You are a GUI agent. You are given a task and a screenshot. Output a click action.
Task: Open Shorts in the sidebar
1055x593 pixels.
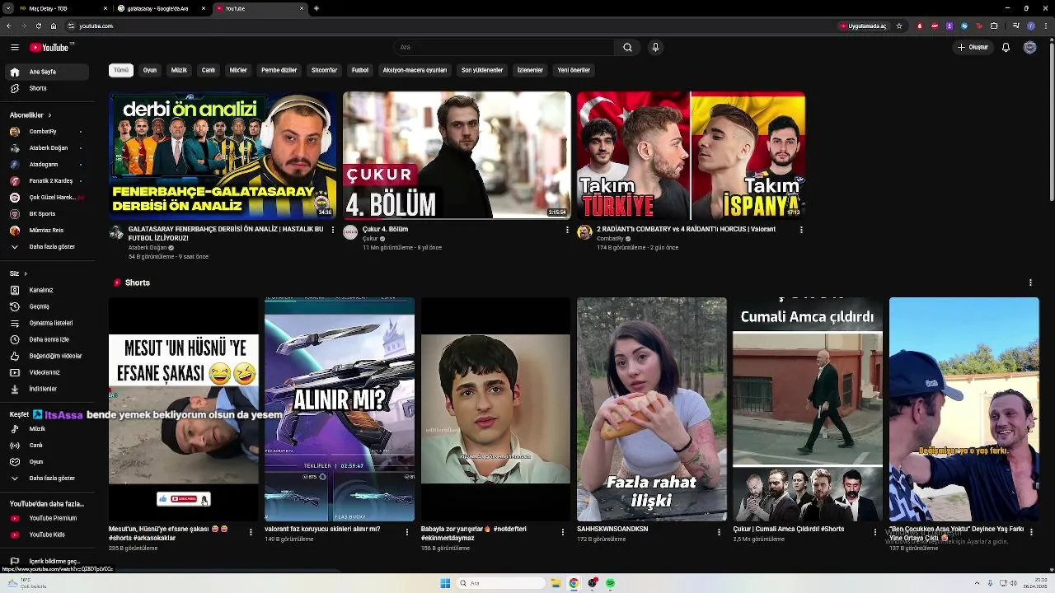point(45,88)
